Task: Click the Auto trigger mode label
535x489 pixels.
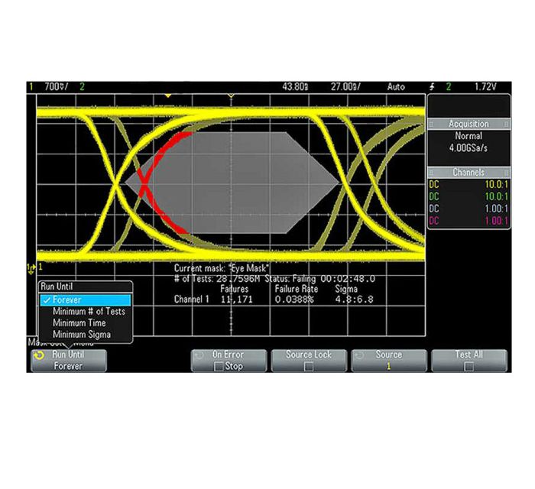Action: pos(396,86)
